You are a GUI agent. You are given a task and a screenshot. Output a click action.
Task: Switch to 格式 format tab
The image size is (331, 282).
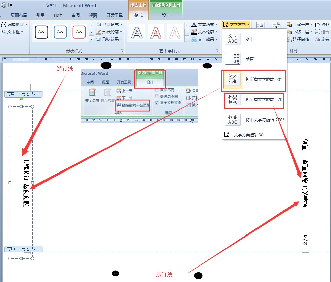pos(139,15)
